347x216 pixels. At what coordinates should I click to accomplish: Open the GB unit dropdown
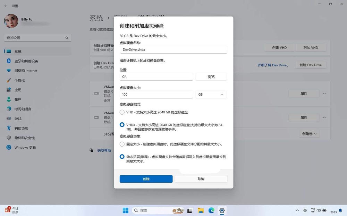coord(211,94)
